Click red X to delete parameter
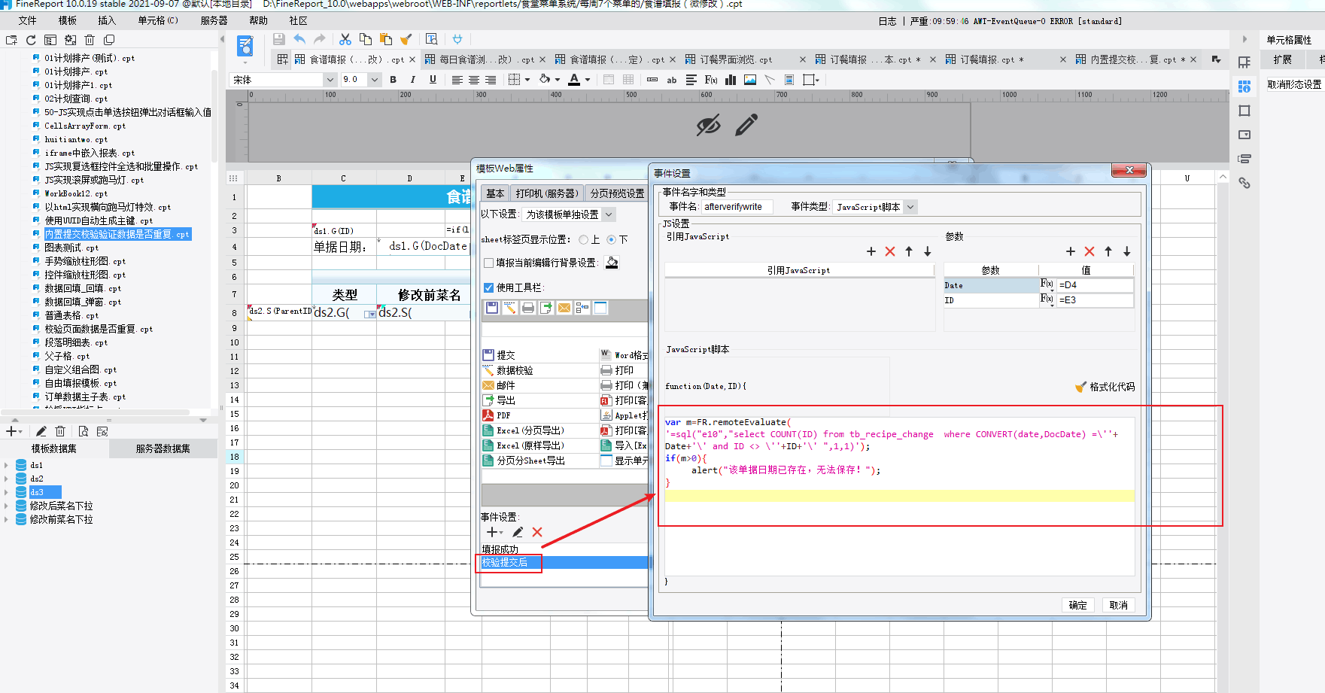This screenshot has height=693, width=1325. coord(1089,251)
